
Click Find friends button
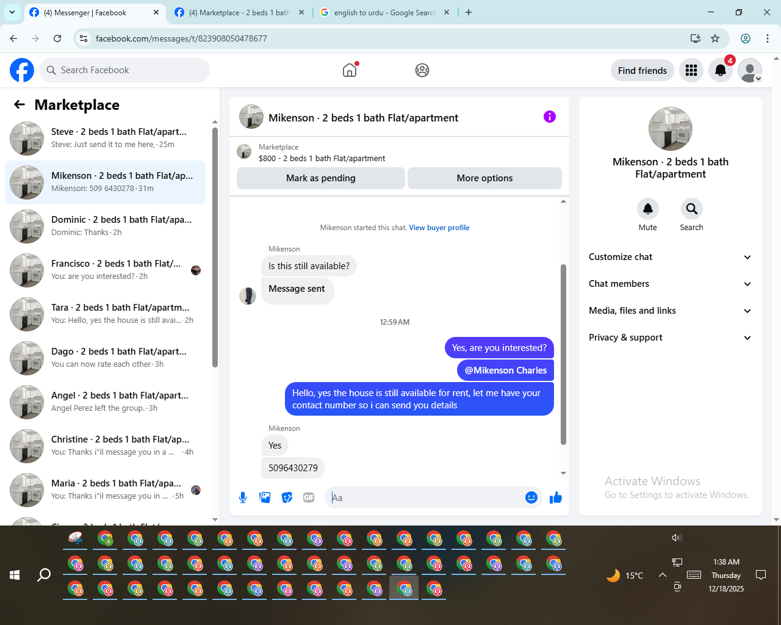coord(642,70)
